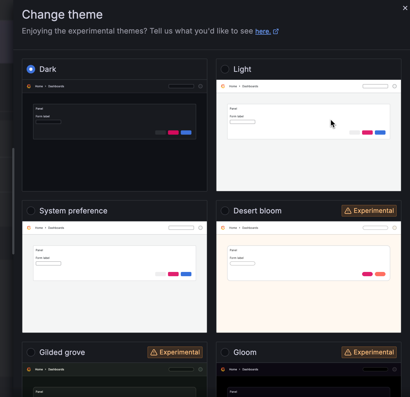Click the warning triangle on Gloom's Experimental badge
The width and height of the screenshot is (410, 397).
pos(348,352)
